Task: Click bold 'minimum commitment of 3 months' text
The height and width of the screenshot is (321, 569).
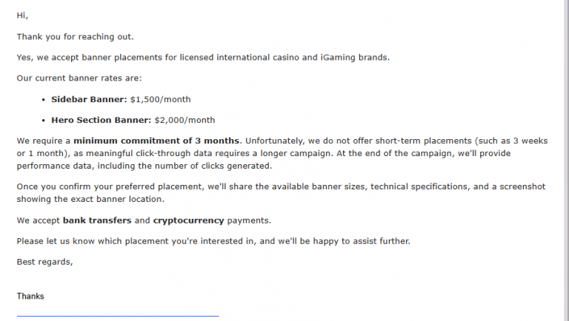Action: (156, 141)
